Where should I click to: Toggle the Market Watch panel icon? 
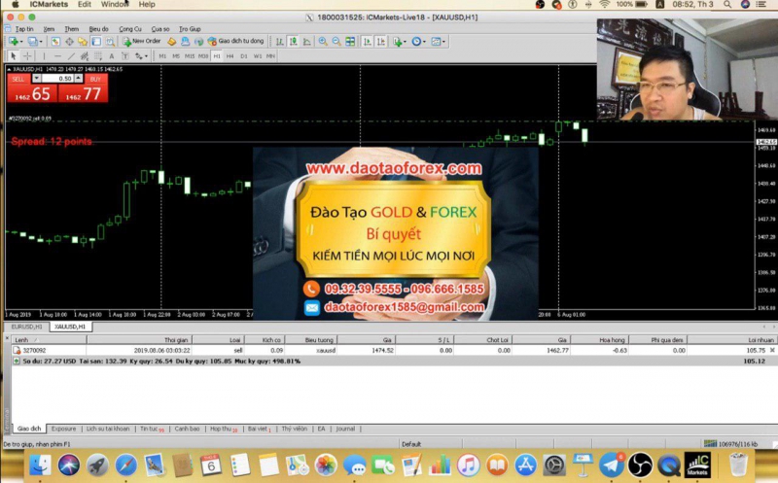(55, 41)
